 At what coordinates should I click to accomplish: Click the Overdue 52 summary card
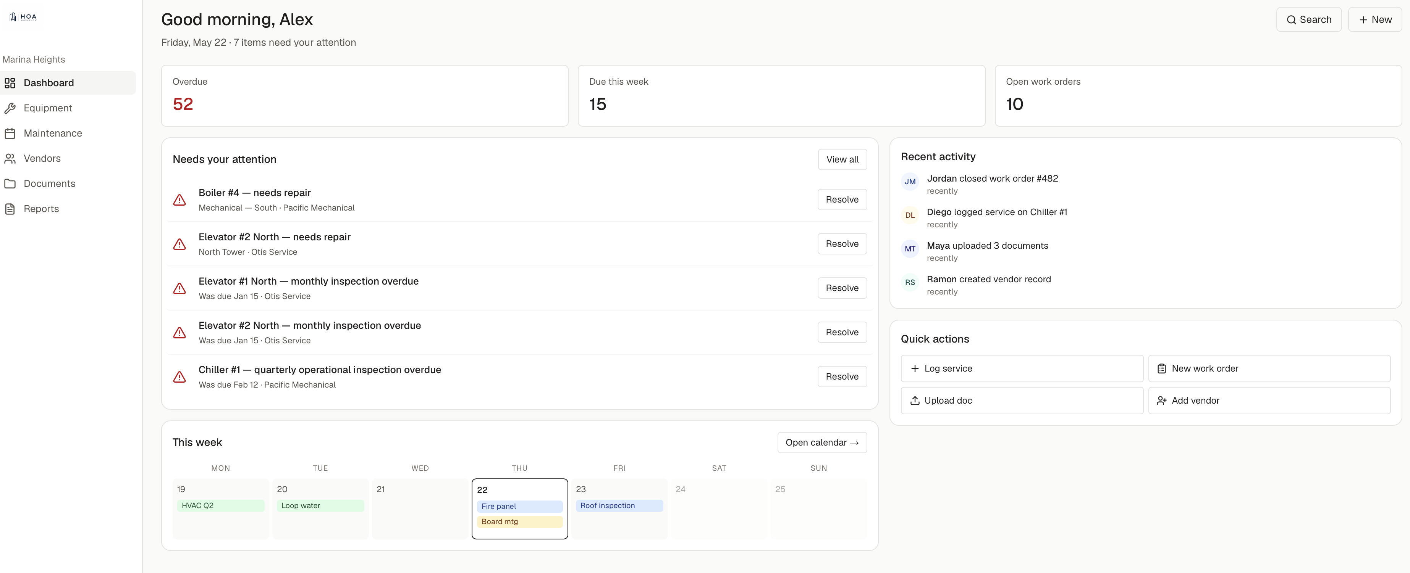click(365, 96)
